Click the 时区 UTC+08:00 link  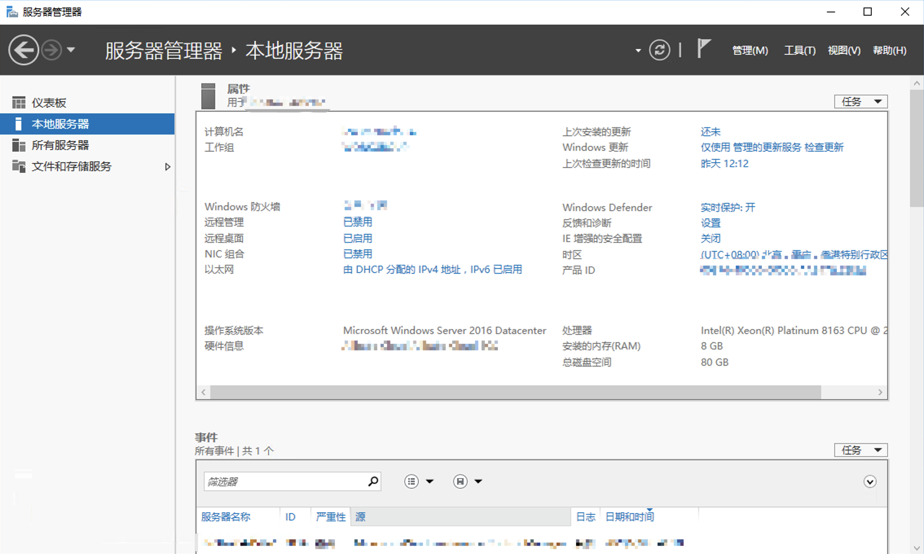794,255
